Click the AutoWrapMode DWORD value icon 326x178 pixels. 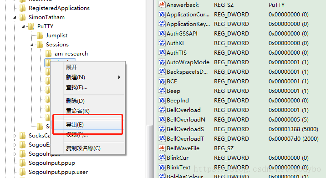click(x=162, y=62)
